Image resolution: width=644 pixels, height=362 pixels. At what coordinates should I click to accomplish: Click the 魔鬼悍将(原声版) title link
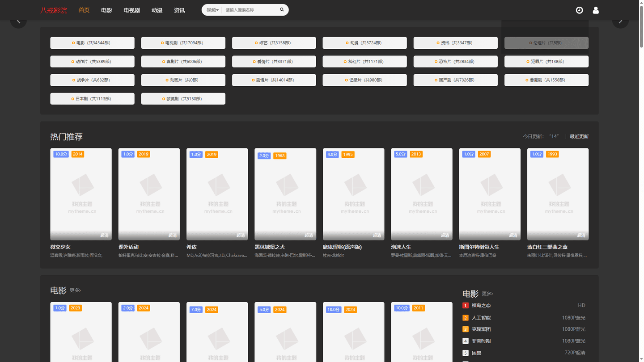coord(342,247)
